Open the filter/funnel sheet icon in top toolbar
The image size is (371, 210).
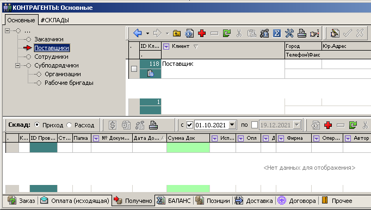coord(264,33)
